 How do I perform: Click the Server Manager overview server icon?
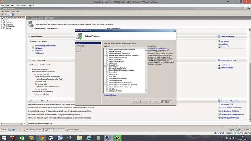31,24
